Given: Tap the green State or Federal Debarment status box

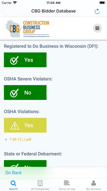Looking at the screenshot, I should pos(25,163).
